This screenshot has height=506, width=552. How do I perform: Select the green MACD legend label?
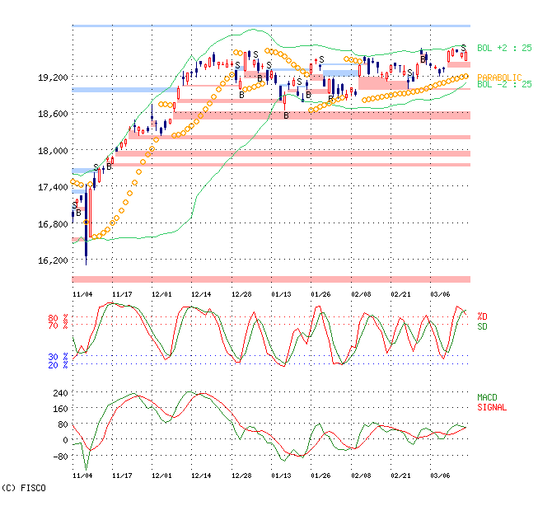(489, 398)
